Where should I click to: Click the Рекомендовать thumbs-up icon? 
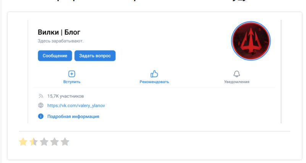pyautogui.click(x=154, y=74)
